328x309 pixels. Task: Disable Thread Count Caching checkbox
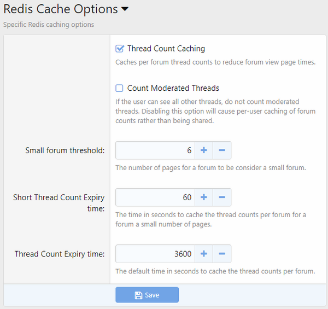click(x=119, y=49)
